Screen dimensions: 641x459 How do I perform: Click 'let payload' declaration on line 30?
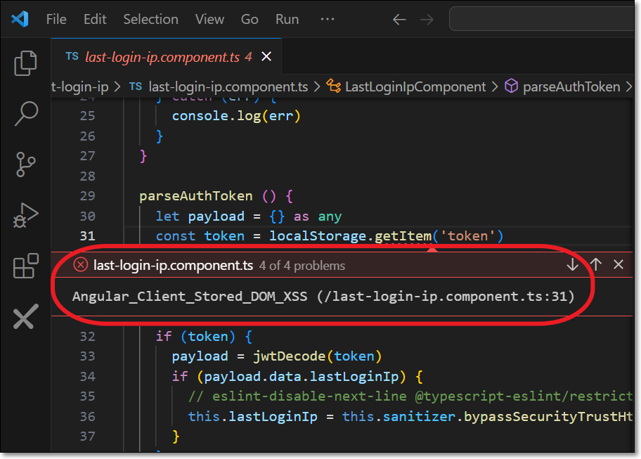200,216
